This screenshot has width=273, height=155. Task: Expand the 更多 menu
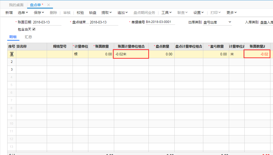point(232,13)
